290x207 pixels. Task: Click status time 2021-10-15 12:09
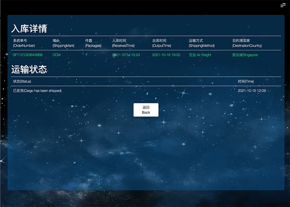pyautogui.click(x=252, y=91)
